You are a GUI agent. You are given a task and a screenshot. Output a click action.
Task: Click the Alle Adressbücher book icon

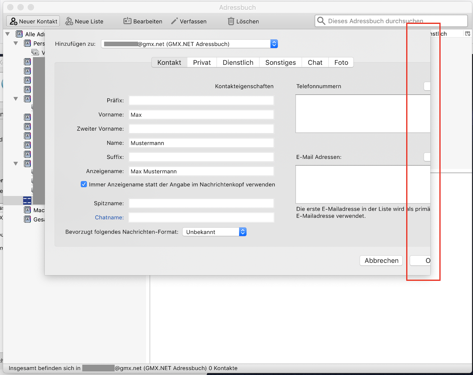(19, 34)
